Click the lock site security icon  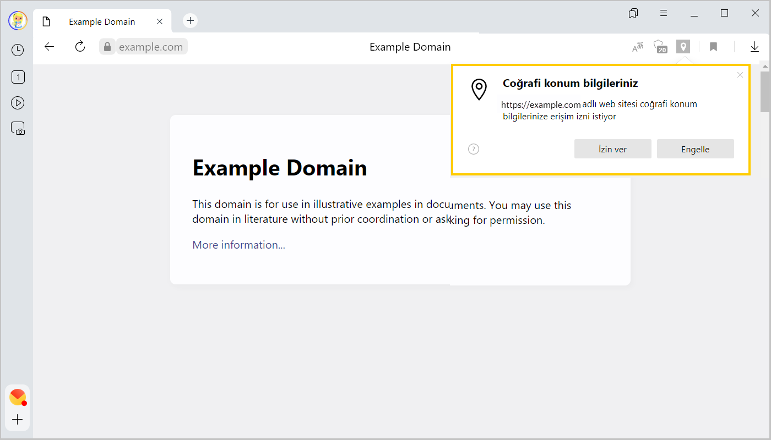tap(107, 47)
